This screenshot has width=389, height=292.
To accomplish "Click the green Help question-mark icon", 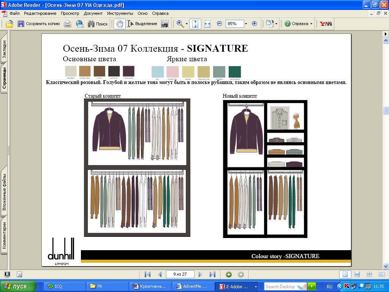I will click(x=288, y=24).
